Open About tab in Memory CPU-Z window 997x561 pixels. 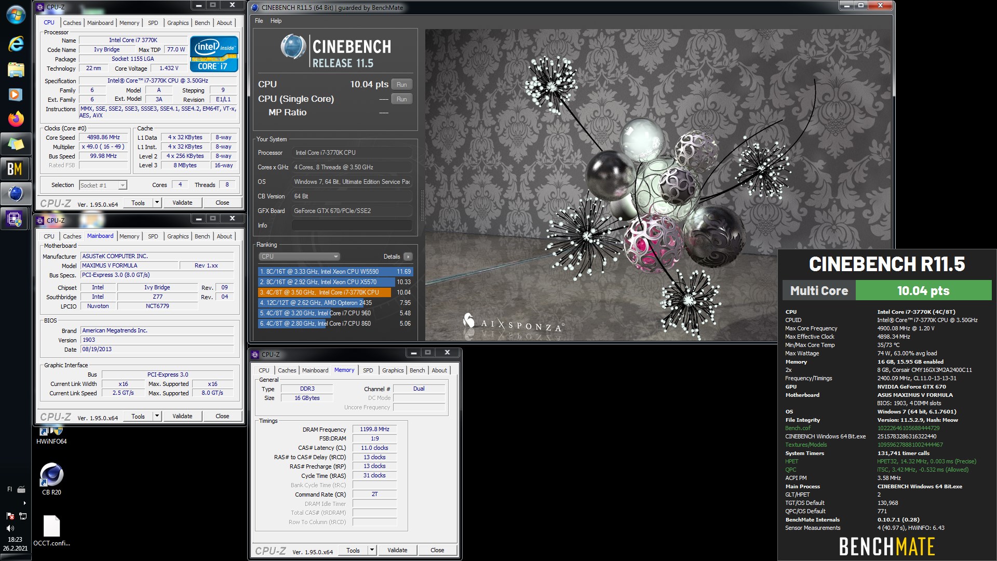(439, 370)
